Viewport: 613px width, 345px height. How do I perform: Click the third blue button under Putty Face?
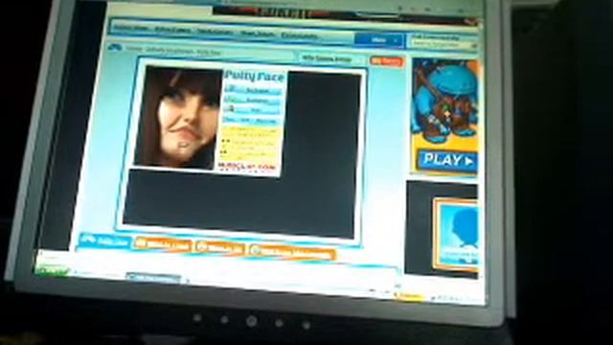point(252,110)
